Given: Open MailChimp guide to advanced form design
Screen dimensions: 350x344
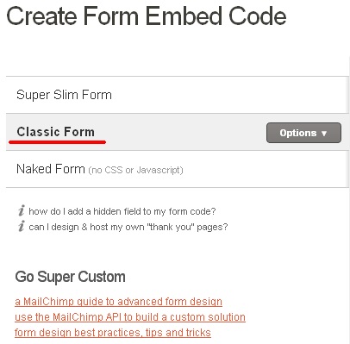Looking at the screenshot, I should [118, 302].
